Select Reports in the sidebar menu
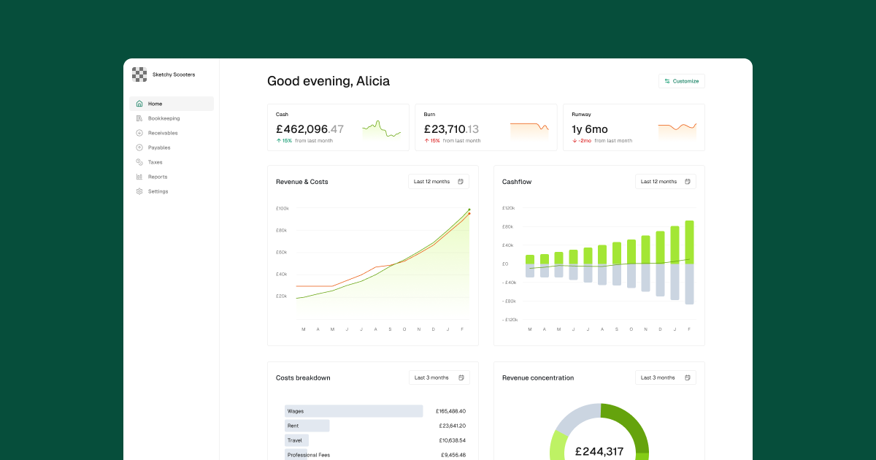The width and height of the screenshot is (876, 460). tap(158, 177)
